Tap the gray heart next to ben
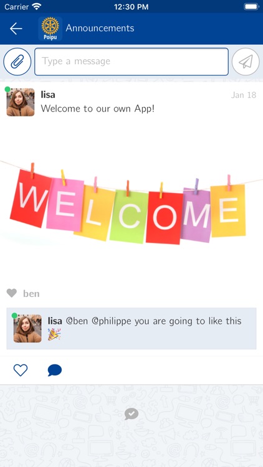Screen dimensions: 263x467 pos(12,293)
